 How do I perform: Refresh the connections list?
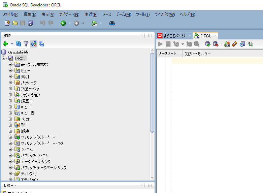(x=19, y=44)
